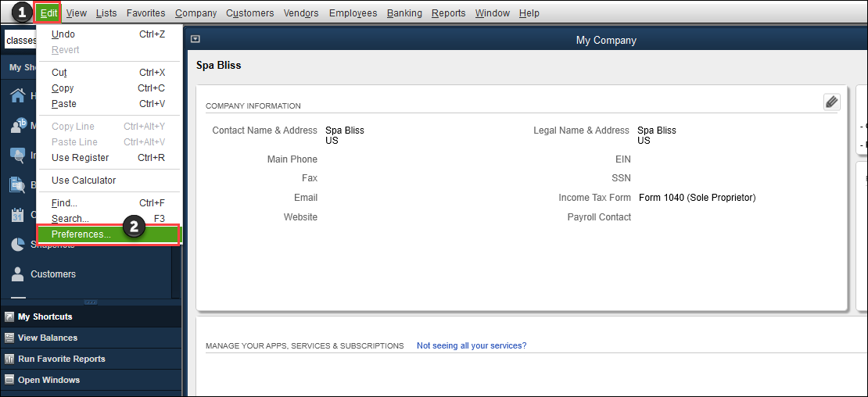Open the Employees menu

tap(353, 13)
